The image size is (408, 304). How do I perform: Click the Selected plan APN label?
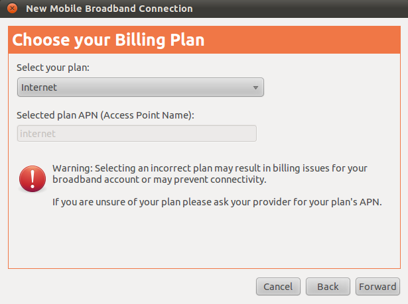click(105, 115)
